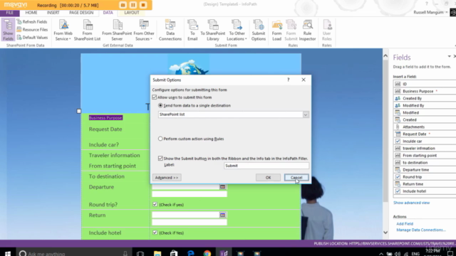Open To Other Locations submit menu
This screenshot has height=256, width=456.
[x=237, y=30]
